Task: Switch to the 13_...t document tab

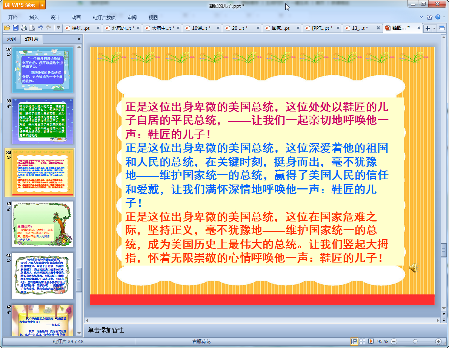Action: point(360,28)
